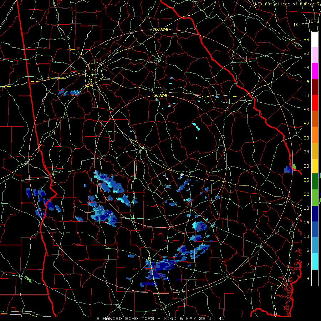The image size is (321, 321).
Task: Click the light blue legend swatch
Action: point(315,245)
